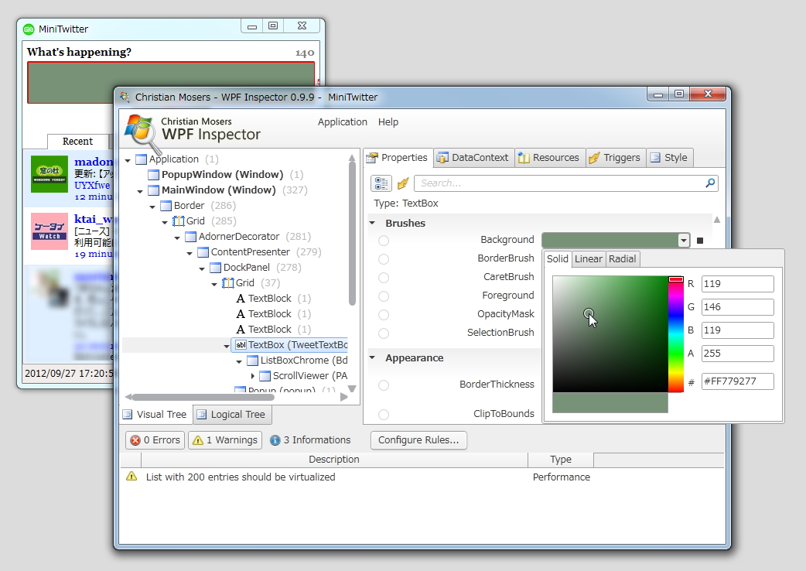Toggle radio circle beside CaretBrush property

point(384,278)
